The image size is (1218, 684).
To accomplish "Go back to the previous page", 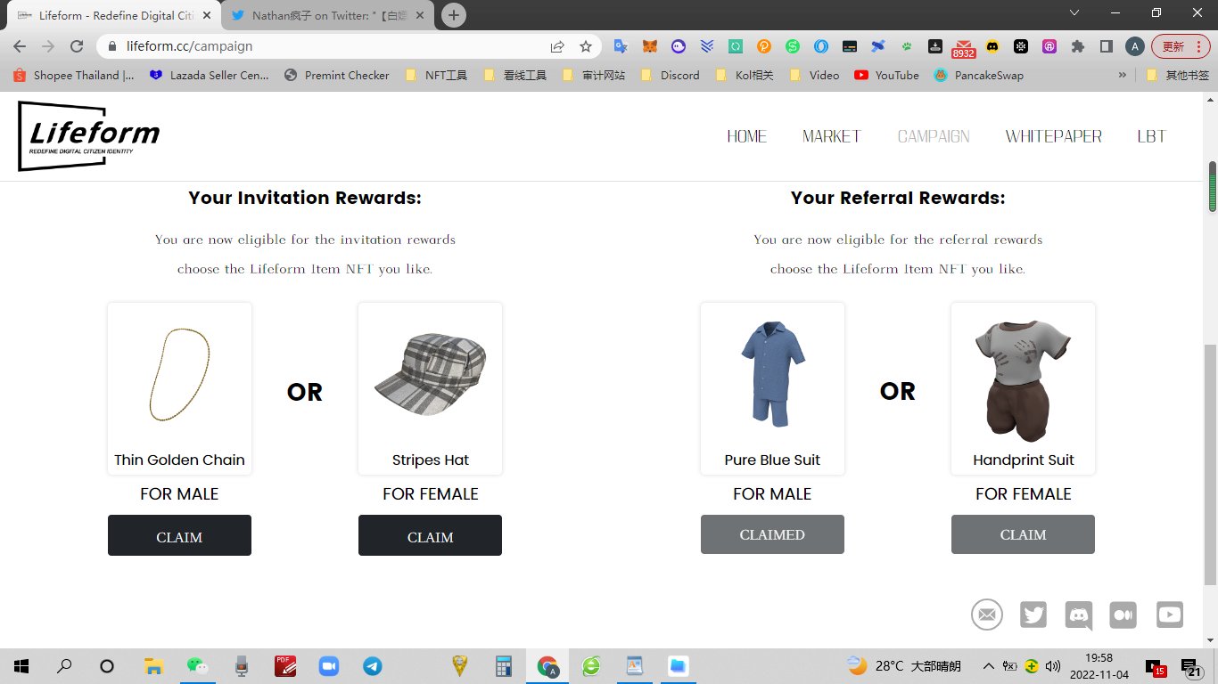I will pyautogui.click(x=20, y=46).
